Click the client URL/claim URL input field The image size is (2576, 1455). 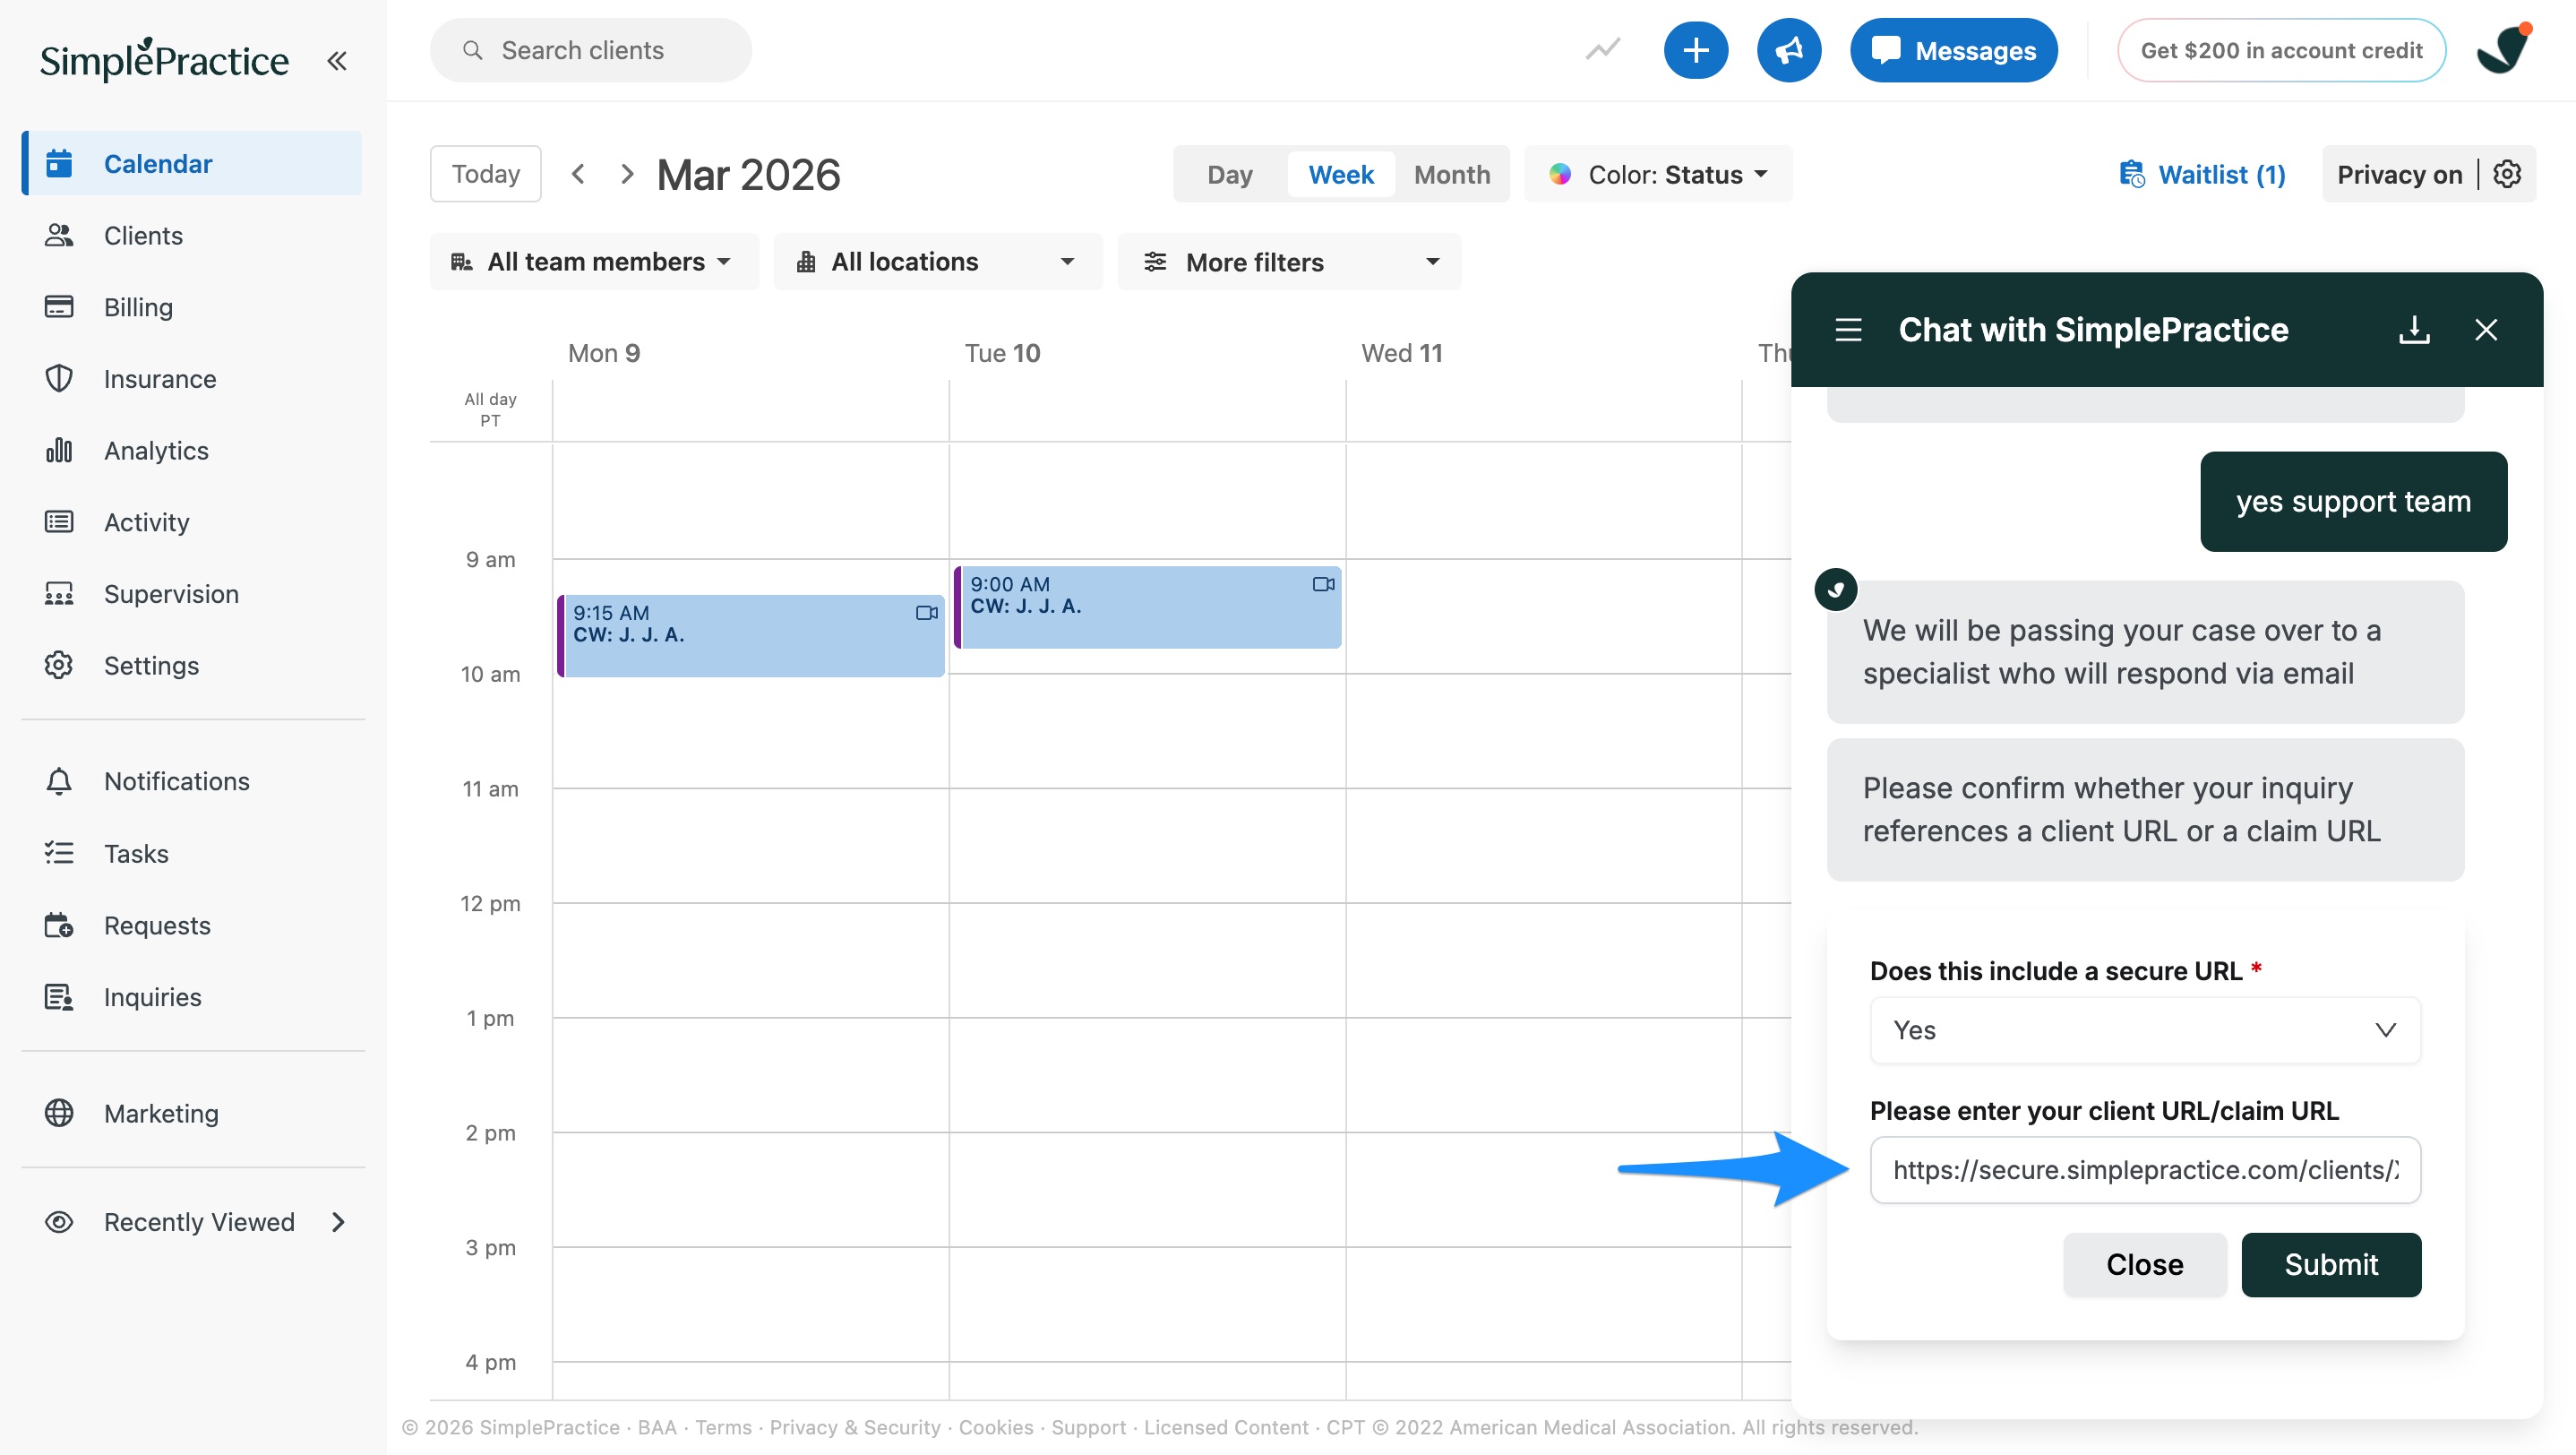point(2145,1170)
